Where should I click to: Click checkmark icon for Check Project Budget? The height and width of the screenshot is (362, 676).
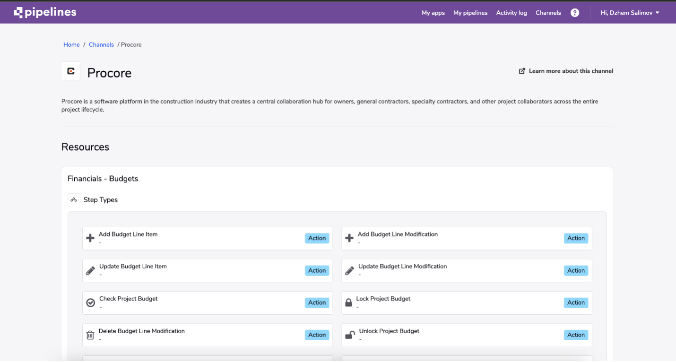(91, 303)
